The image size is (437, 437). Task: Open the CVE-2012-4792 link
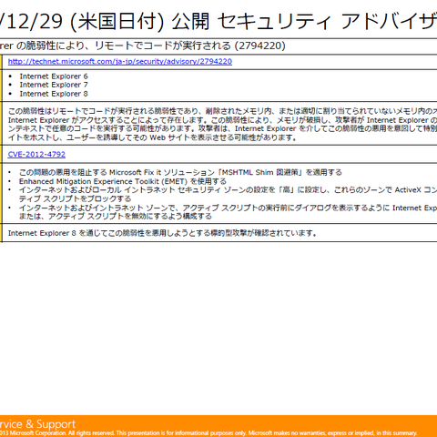coord(36,155)
